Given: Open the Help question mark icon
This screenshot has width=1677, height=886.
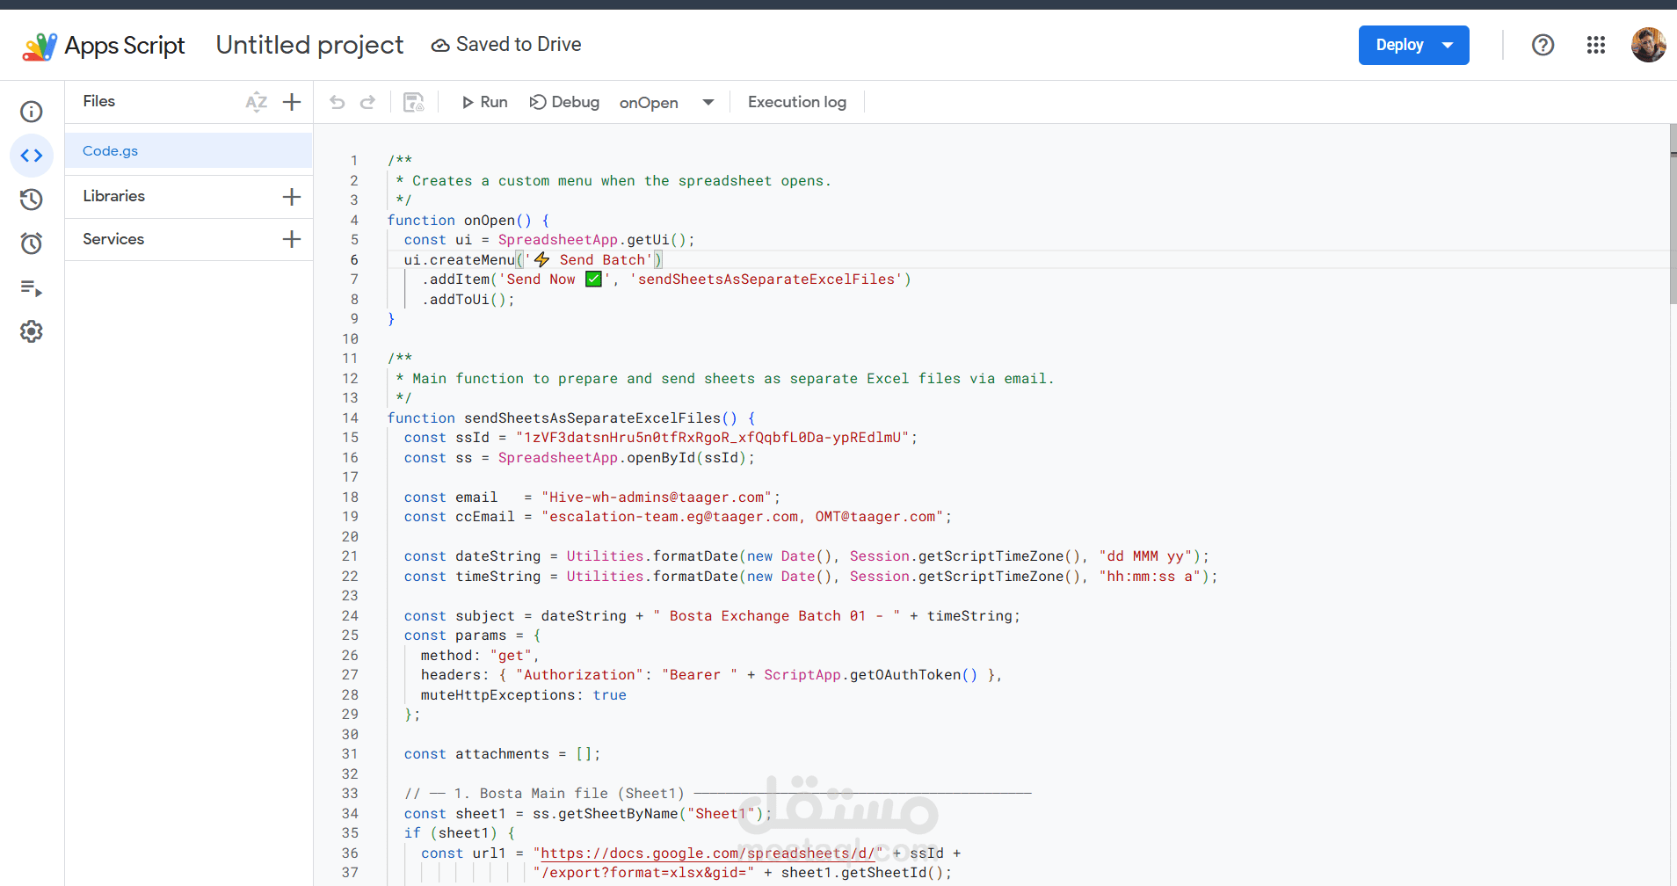Looking at the screenshot, I should coord(1543,45).
